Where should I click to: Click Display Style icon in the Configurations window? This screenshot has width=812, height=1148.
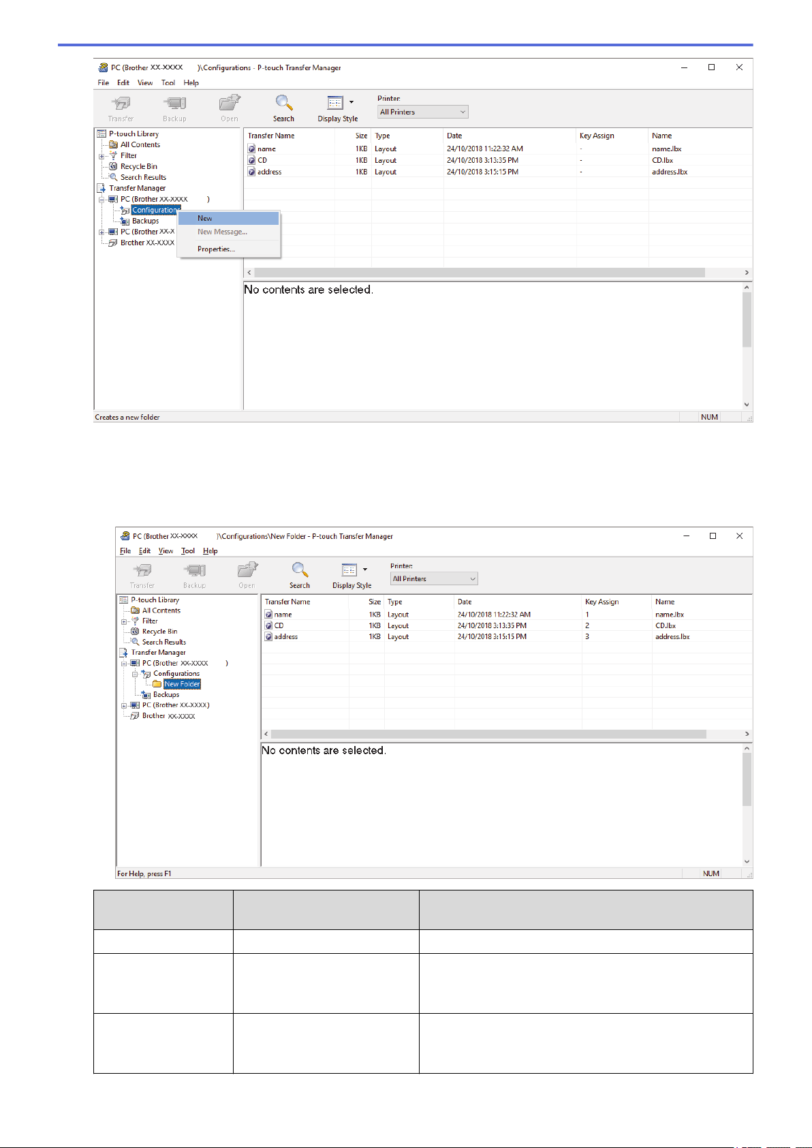point(335,103)
